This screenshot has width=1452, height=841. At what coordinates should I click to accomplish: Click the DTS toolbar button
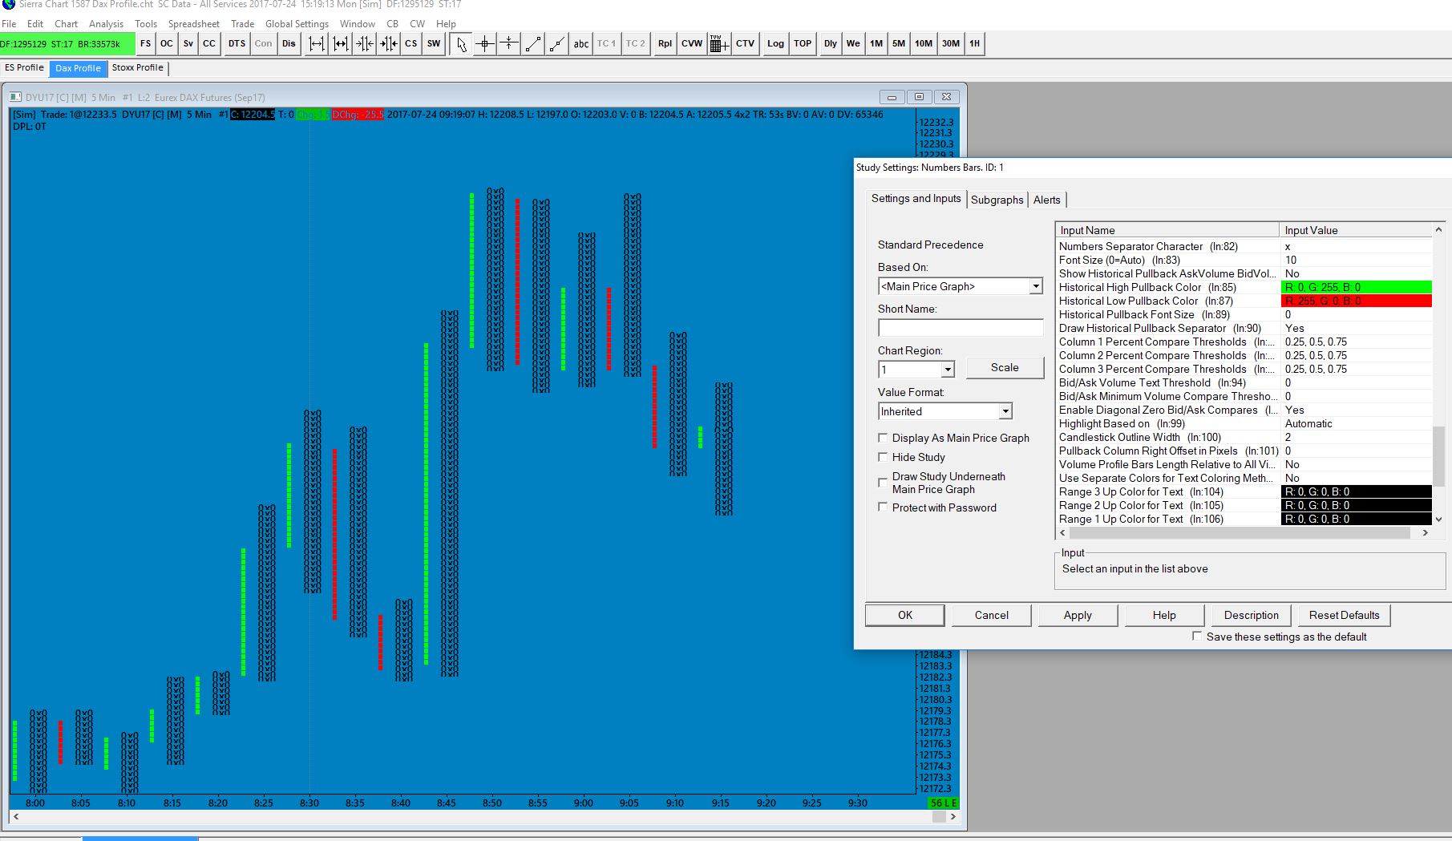[x=237, y=44]
